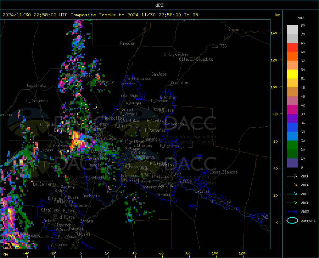Click the Gltallary map label
This screenshot has height=258, width=319.
coord(51,210)
